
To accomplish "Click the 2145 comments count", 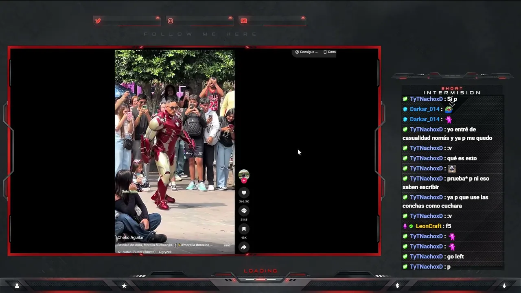I will [244, 220].
